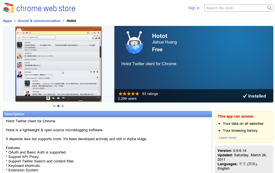This screenshot has height=173, width=275.
Task: Select the second carousel dot
Action: pyautogui.click(x=58, y=106)
